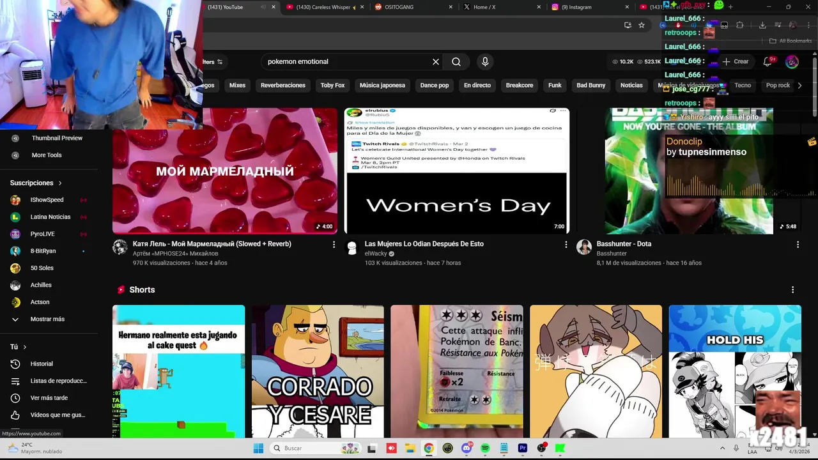Close the Careless Whisper tab
The height and width of the screenshot is (460, 818).
click(362, 7)
